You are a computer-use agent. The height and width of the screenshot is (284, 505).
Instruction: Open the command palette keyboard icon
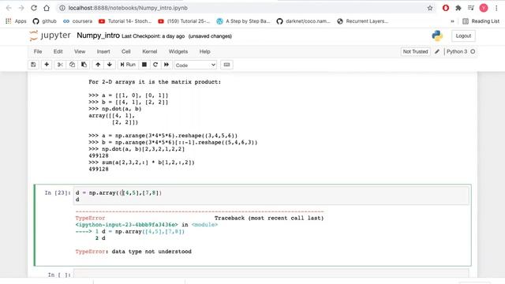[x=226, y=65]
